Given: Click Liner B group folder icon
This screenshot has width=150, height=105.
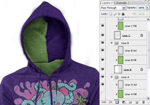Looking at the screenshot, I should [116, 43].
